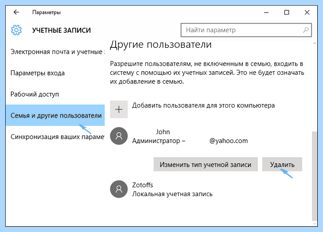The image size is (323, 232).
Task: Focus the 'Найти параметр' search field
Action: click(246, 30)
